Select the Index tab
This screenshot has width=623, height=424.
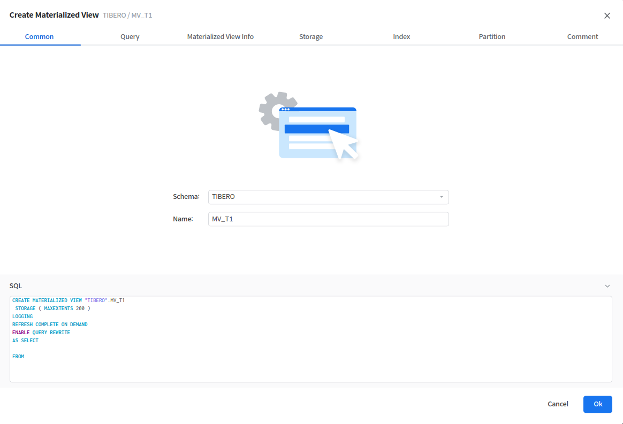point(401,36)
